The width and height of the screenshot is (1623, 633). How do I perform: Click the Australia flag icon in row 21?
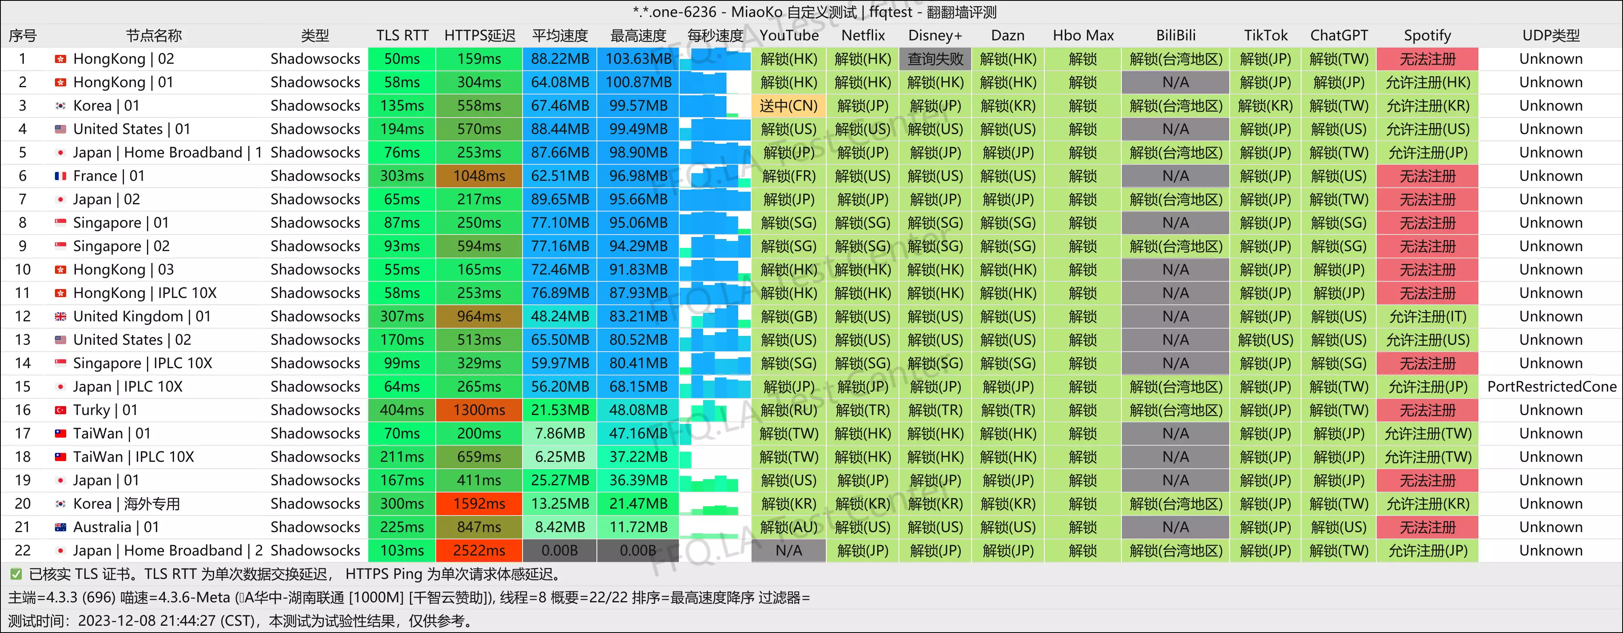tap(61, 527)
